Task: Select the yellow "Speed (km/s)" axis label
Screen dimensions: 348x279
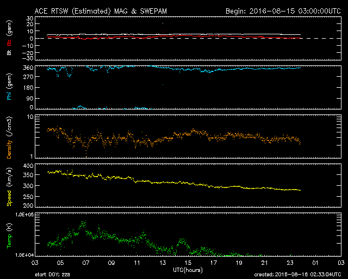Action: [x=9, y=187]
